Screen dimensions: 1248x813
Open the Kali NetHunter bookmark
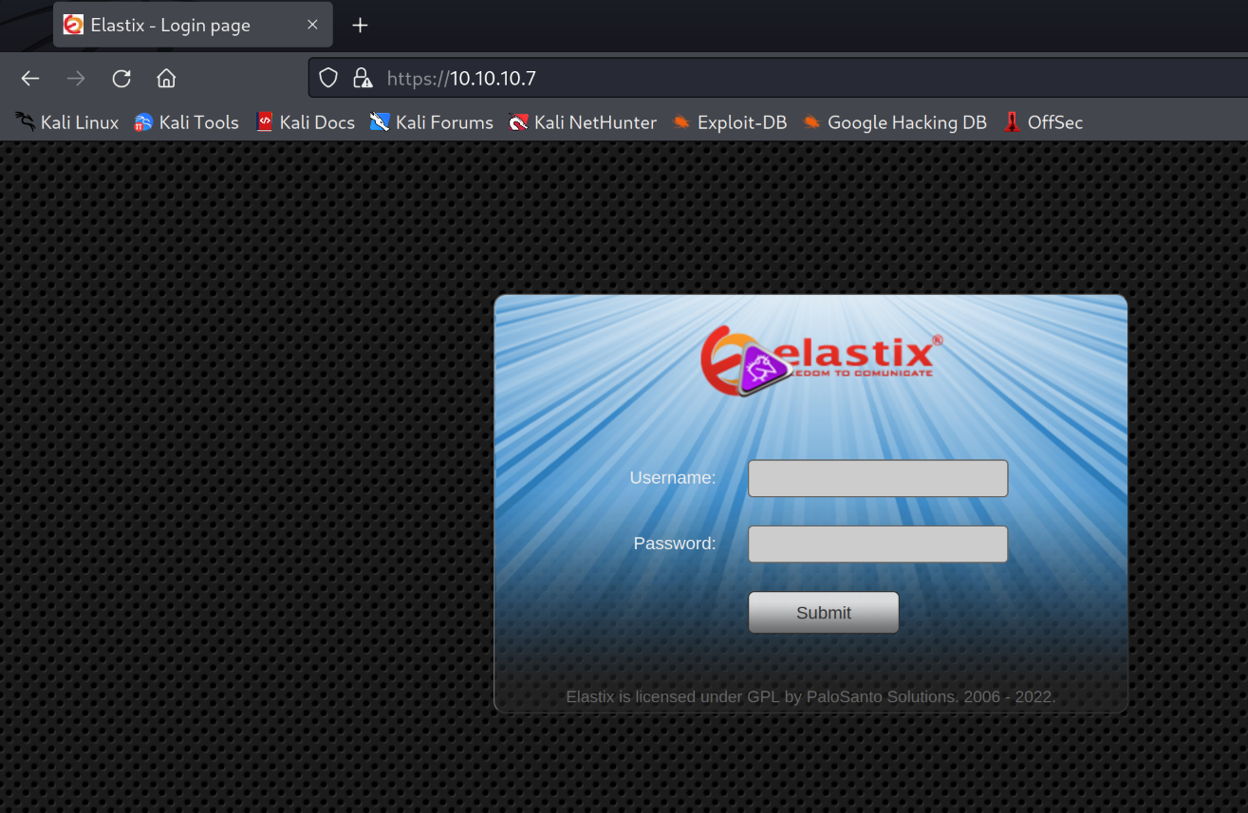[583, 122]
